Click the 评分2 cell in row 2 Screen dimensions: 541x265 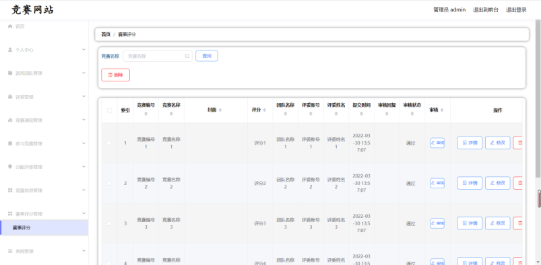(260, 184)
